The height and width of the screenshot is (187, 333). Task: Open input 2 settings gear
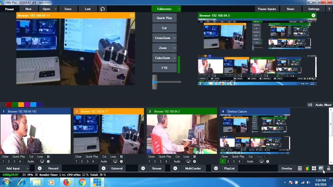point(121,161)
